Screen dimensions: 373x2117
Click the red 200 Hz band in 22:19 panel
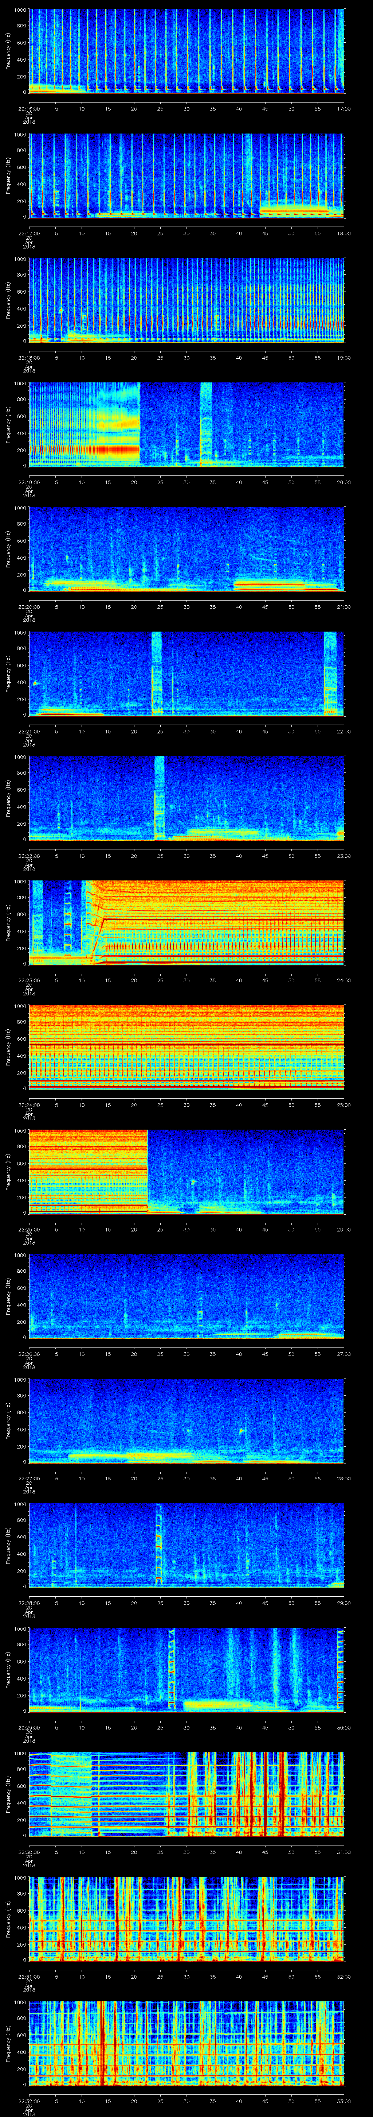point(82,450)
